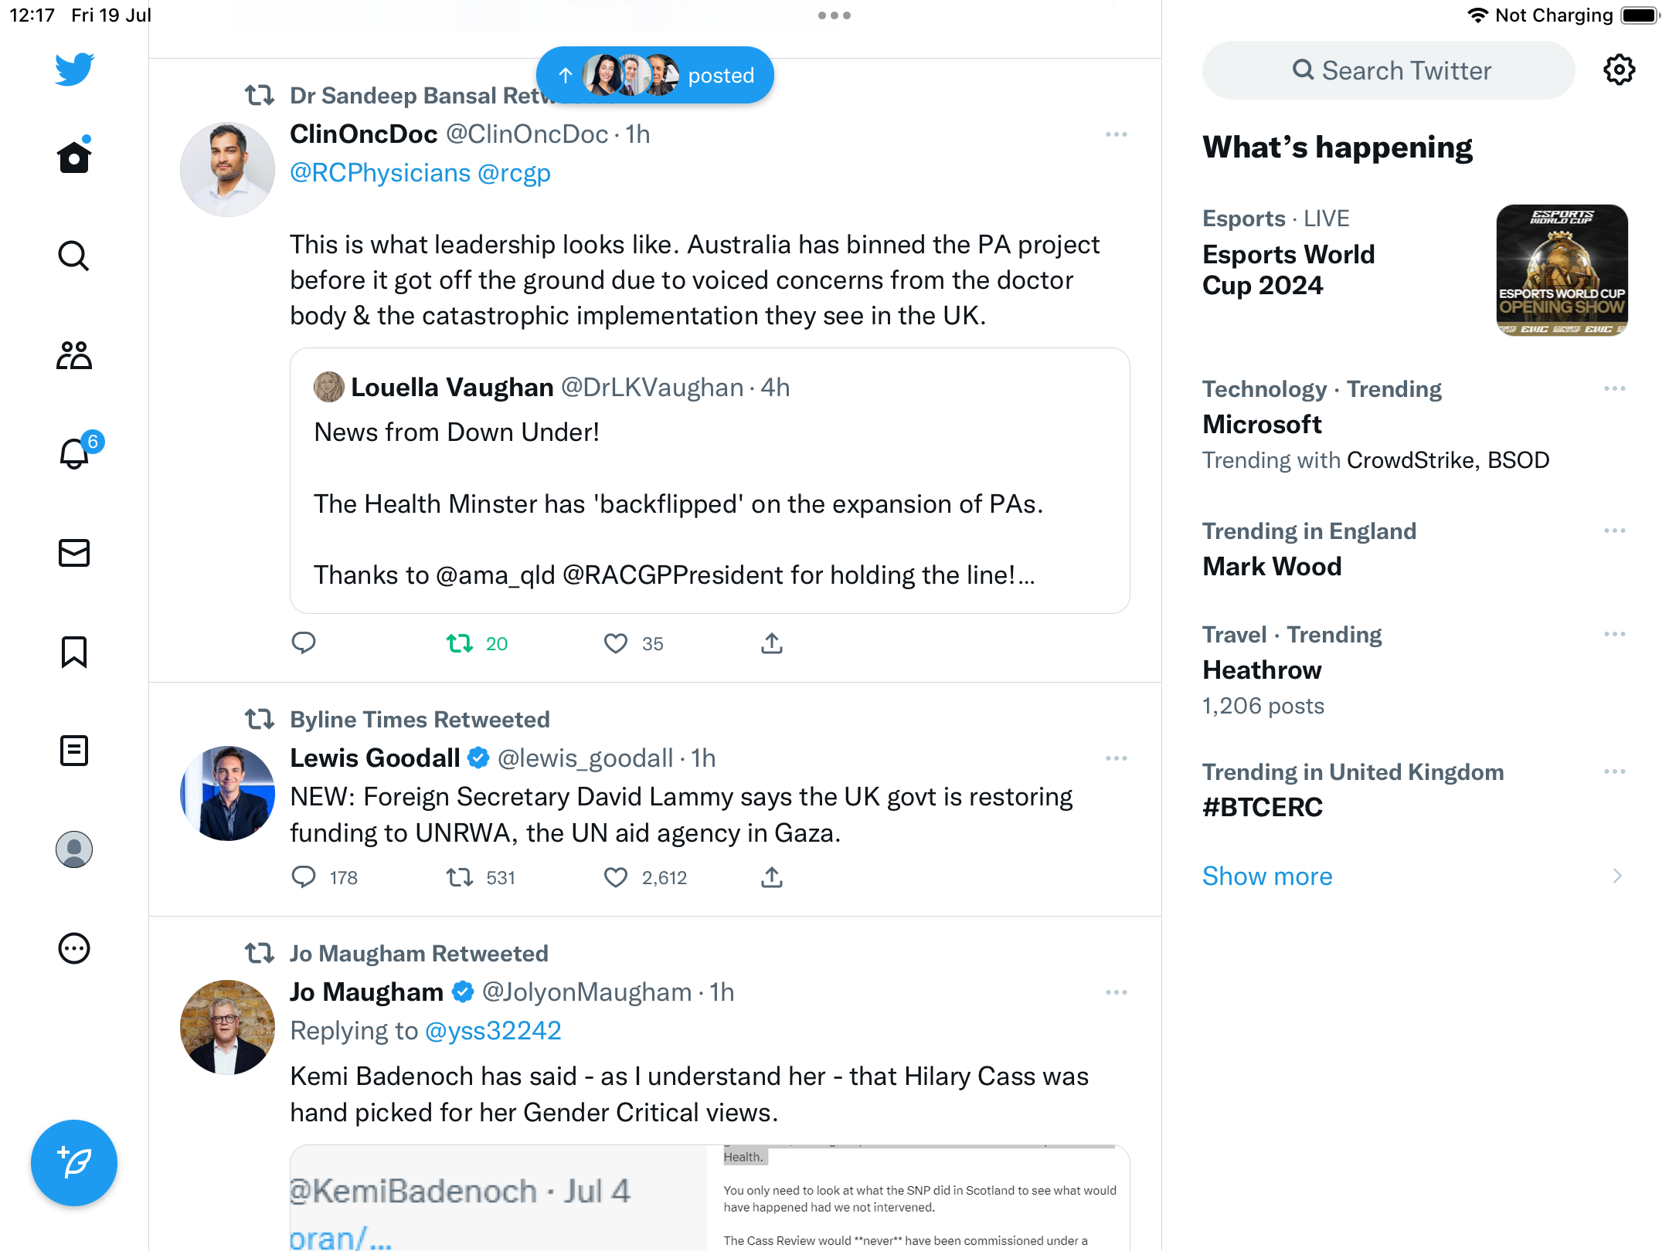
Task: Open the Bookmarks icon
Action: tap(74, 652)
